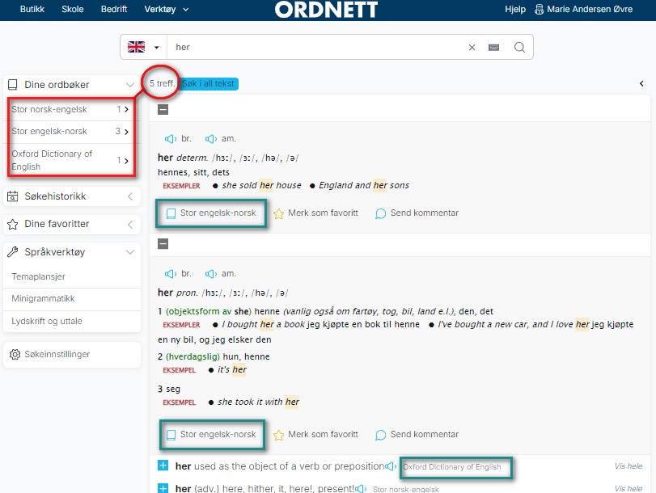Filter results by Stor norsk-engelsk
Viewport: 656px width, 493px height.
click(x=70, y=110)
